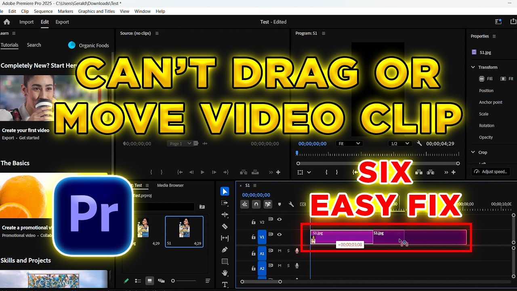Open workspaces icon at top right
This screenshot has width=517, height=291.
498,22
